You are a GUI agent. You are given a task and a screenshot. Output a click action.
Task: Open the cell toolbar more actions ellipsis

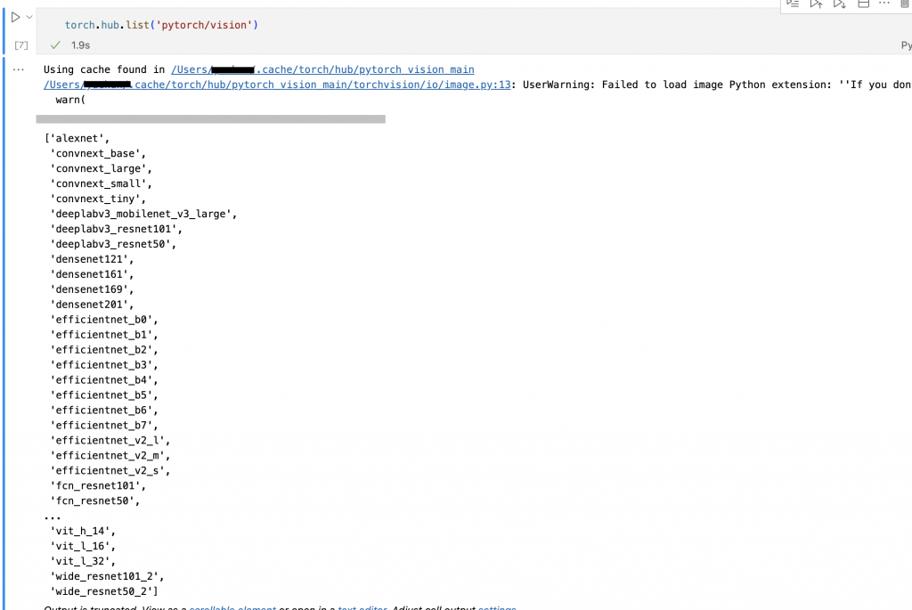point(884,4)
